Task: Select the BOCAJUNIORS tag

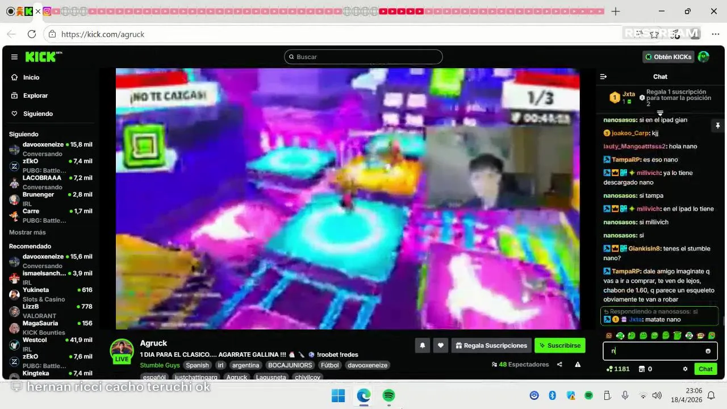Action: pyautogui.click(x=290, y=365)
